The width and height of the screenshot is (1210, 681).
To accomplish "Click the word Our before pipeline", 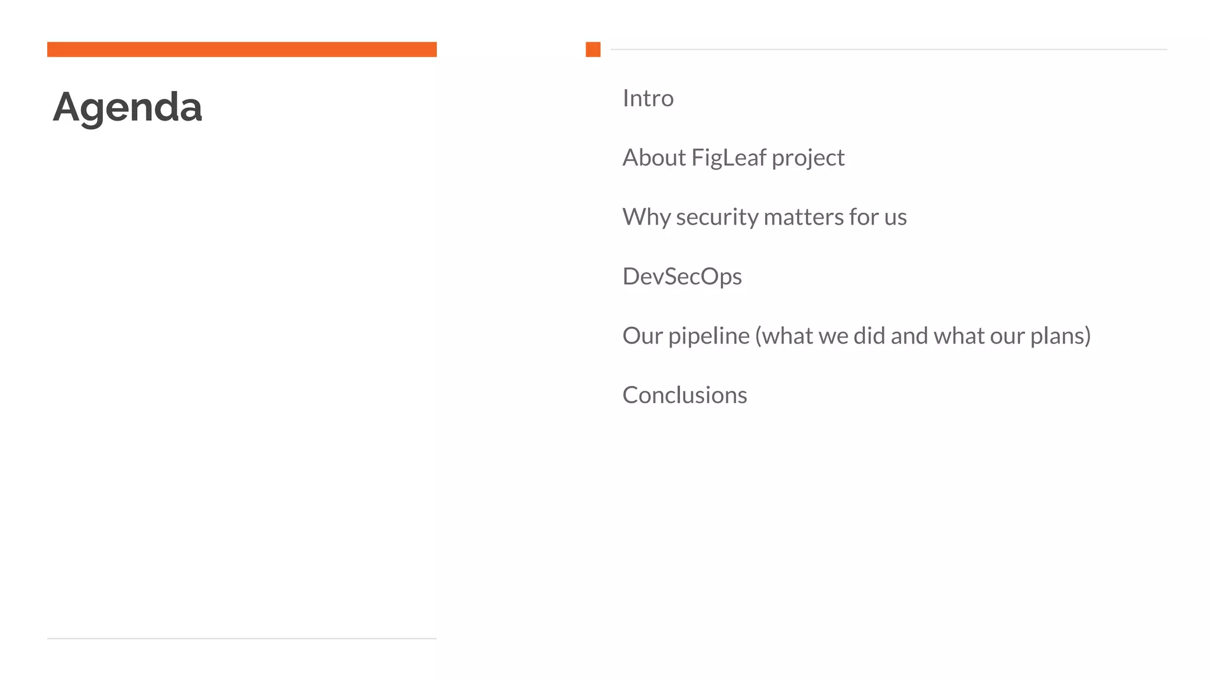I will tap(643, 336).
